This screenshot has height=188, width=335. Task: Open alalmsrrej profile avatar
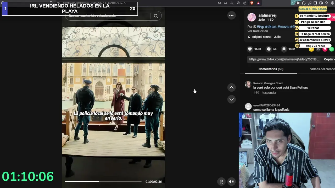tap(252, 17)
